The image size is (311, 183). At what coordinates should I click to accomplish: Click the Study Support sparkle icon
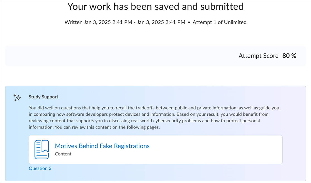coord(17,98)
